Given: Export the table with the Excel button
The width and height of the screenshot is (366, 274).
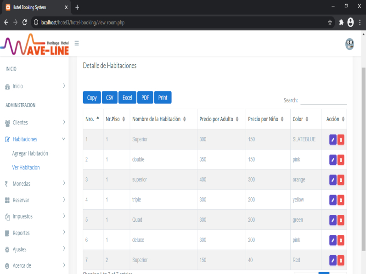Looking at the screenshot, I should coord(127,97).
